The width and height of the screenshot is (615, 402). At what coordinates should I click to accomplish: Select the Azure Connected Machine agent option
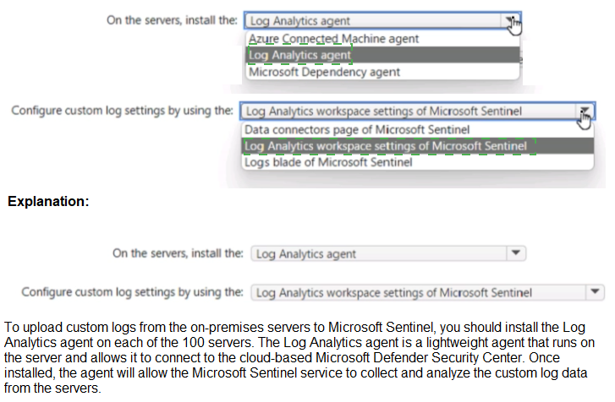334,39
